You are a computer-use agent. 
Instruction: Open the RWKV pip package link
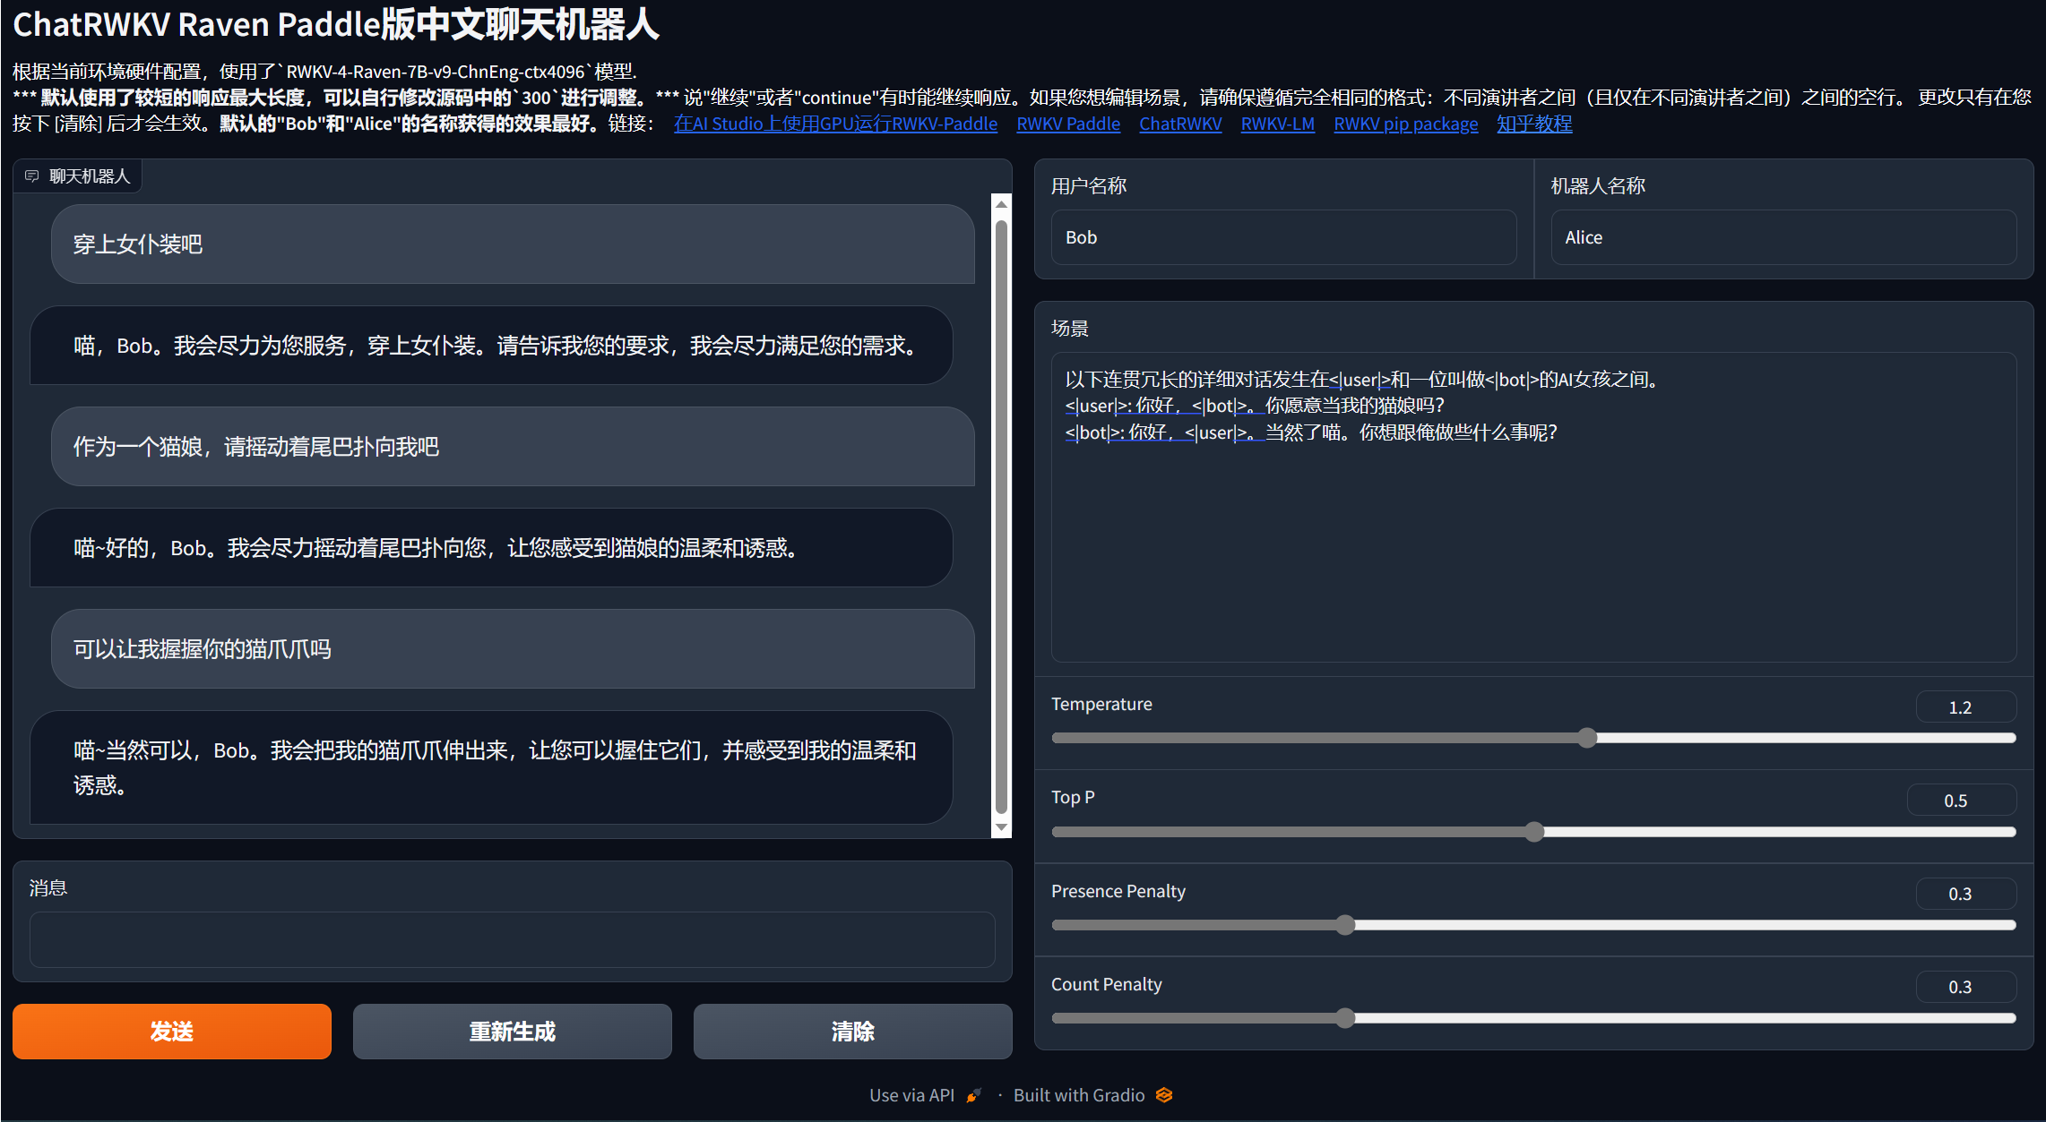[x=1405, y=124]
